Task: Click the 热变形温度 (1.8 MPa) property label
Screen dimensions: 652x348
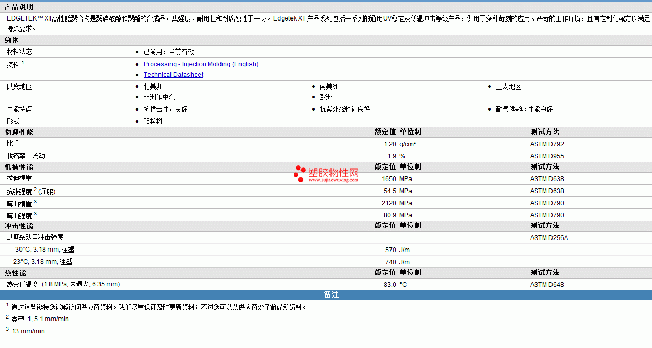Action: click(63, 284)
